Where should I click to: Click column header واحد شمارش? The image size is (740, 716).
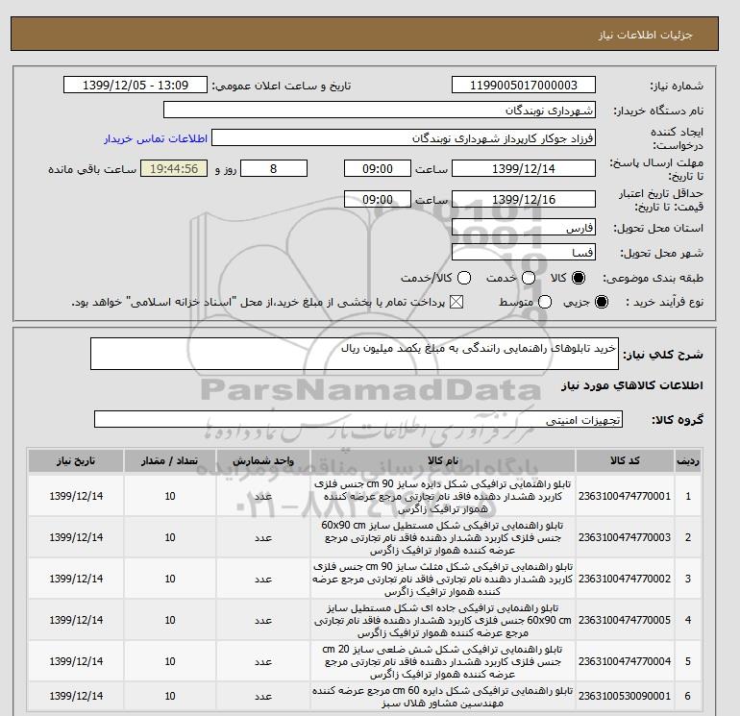tap(263, 460)
